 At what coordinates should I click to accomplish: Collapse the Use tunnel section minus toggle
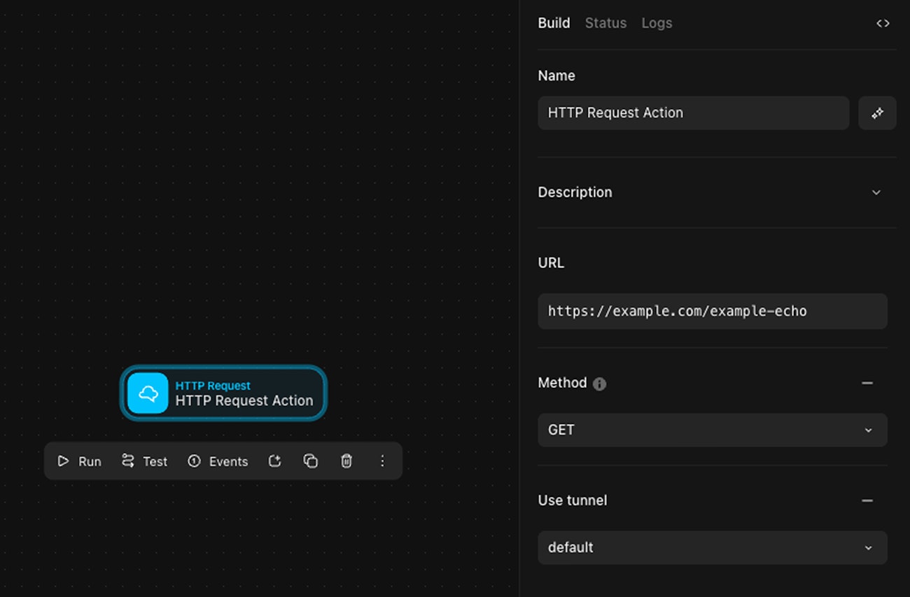click(x=867, y=500)
